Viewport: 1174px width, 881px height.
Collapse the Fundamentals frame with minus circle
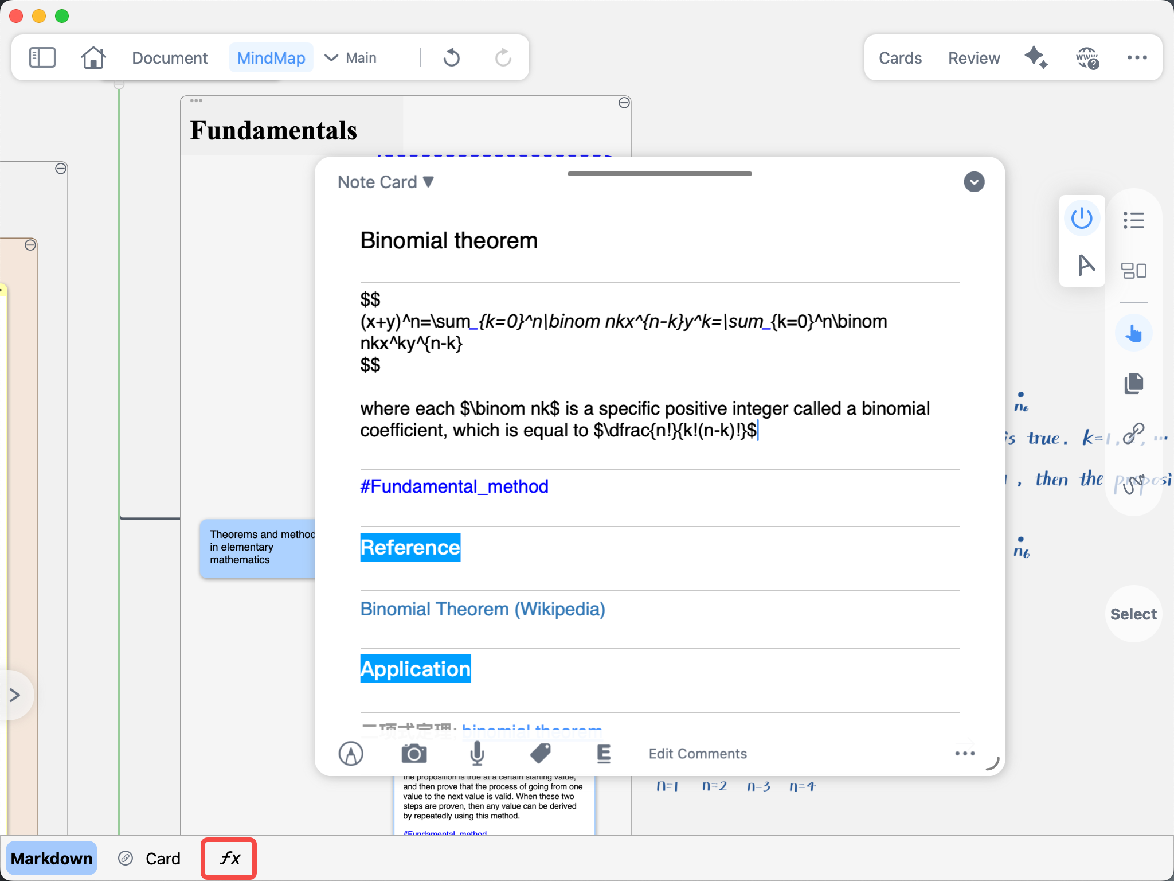tap(624, 103)
